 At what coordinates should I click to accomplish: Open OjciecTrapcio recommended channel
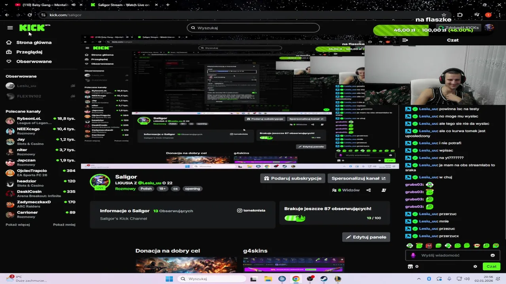click(x=40, y=173)
